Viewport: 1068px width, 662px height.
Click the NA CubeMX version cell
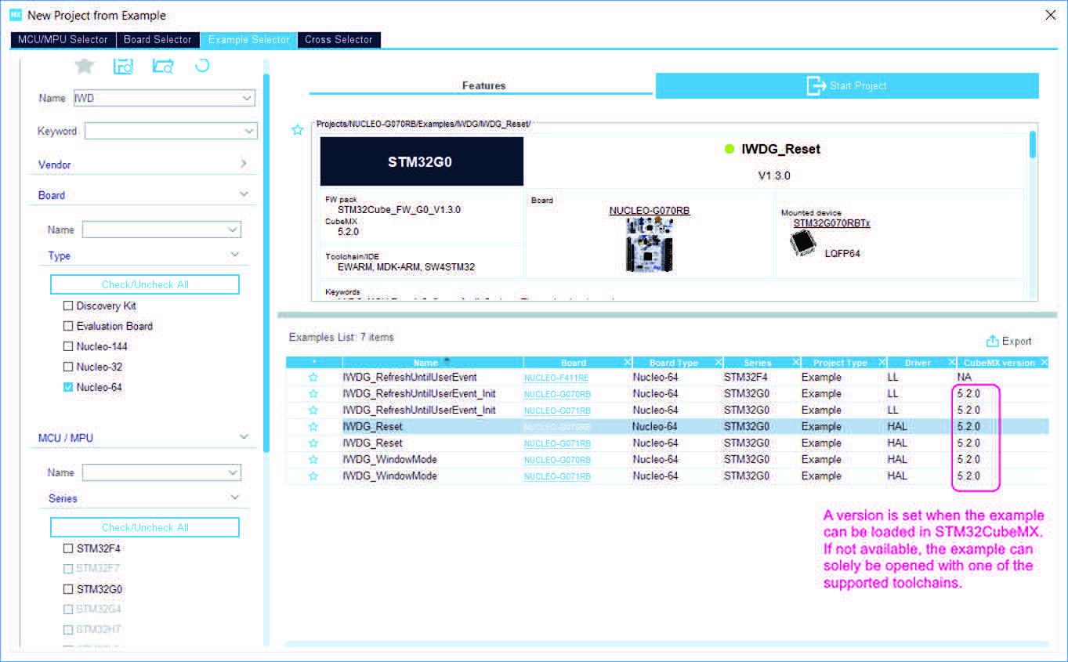click(965, 378)
